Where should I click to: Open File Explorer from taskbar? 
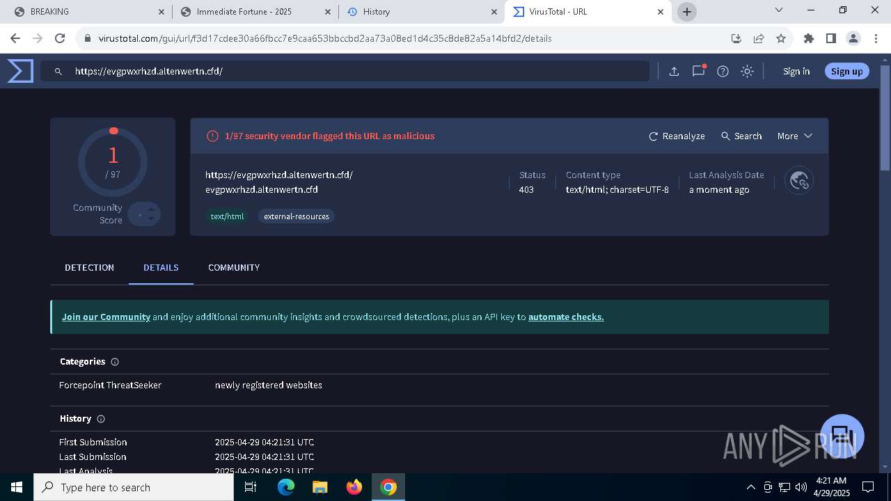tap(320, 487)
